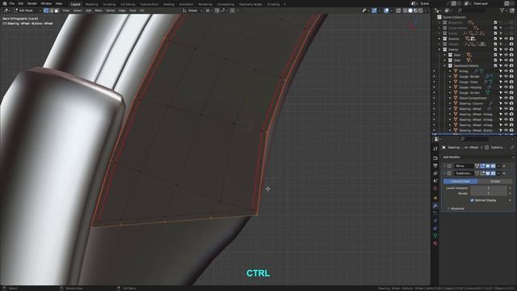The height and width of the screenshot is (291, 517).
Task: Expand the Exterior collection
Action: click(x=439, y=39)
